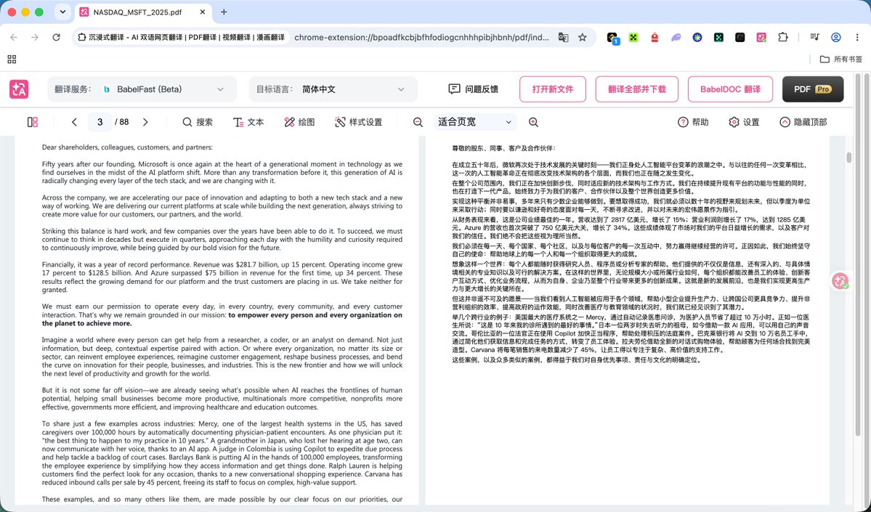The width and height of the screenshot is (871, 512).
Task: Open the Chrome profile avatar
Action: 836,37
